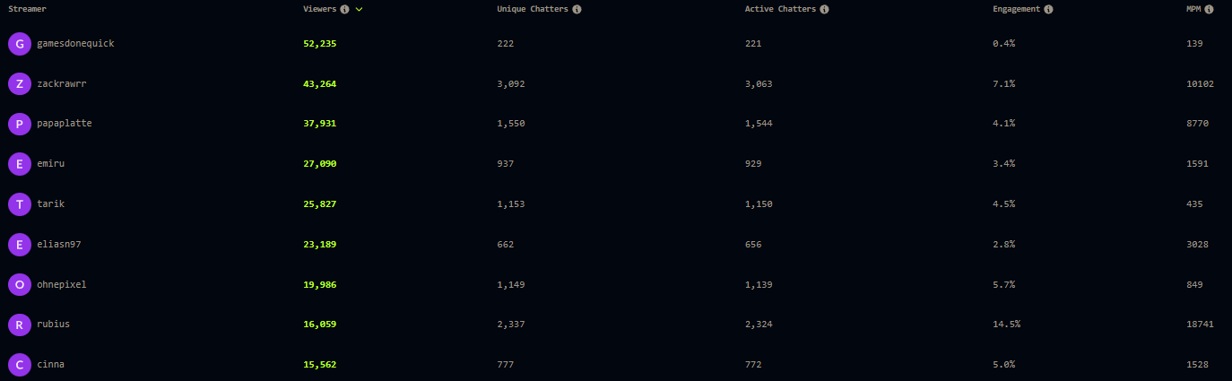The height and width of the screenshot is (381, 1232).
Task: Click the active chatters value 1,139
Action: [759, 284]
